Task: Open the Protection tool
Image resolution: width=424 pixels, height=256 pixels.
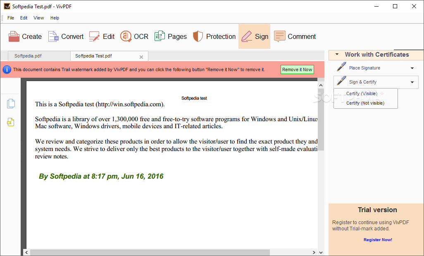Action: [x=214, y=36]
